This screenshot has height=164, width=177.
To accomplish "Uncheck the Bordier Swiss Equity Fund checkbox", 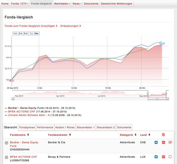I will pyautogui.click(x=170, y=142).
